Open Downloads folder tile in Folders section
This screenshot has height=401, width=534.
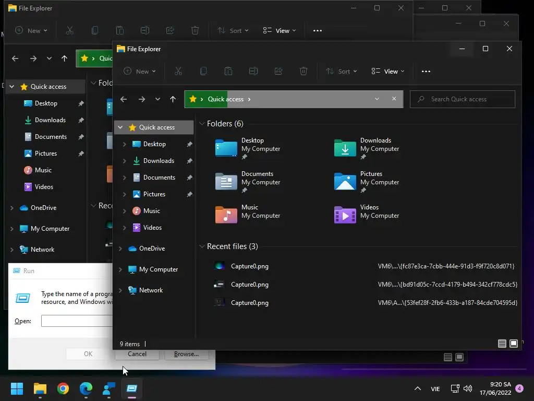pos(367,148)
